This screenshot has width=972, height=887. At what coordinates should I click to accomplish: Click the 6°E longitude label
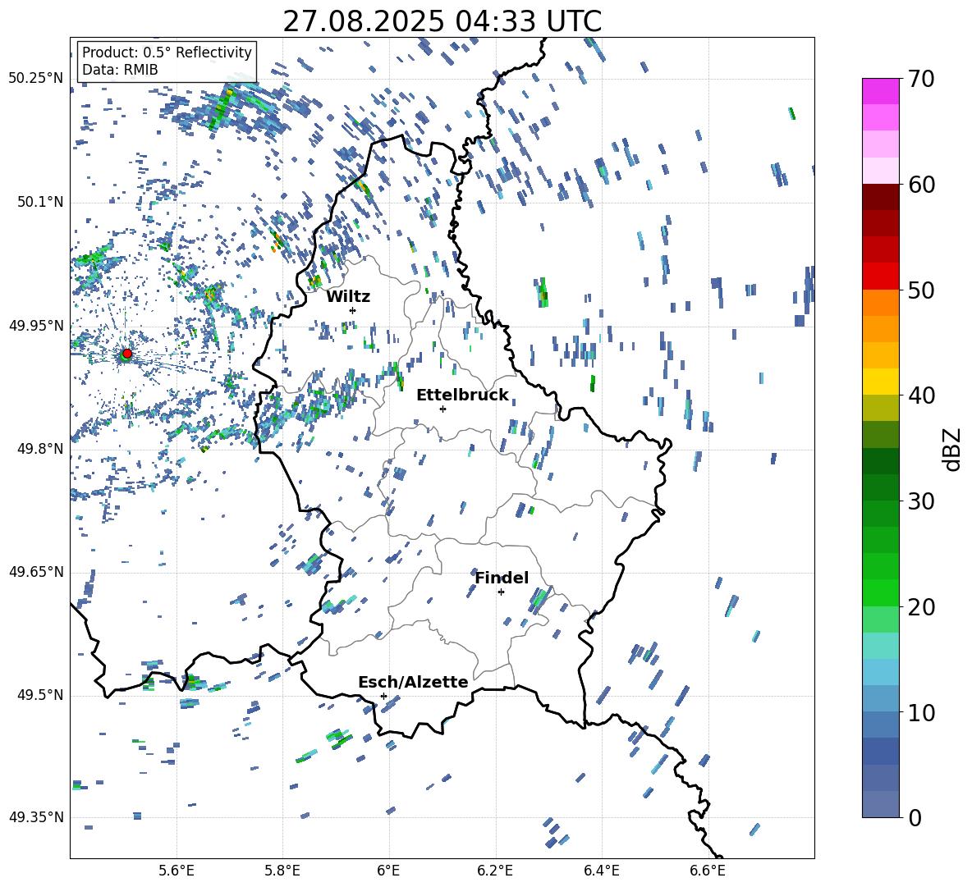click(388, 871)
